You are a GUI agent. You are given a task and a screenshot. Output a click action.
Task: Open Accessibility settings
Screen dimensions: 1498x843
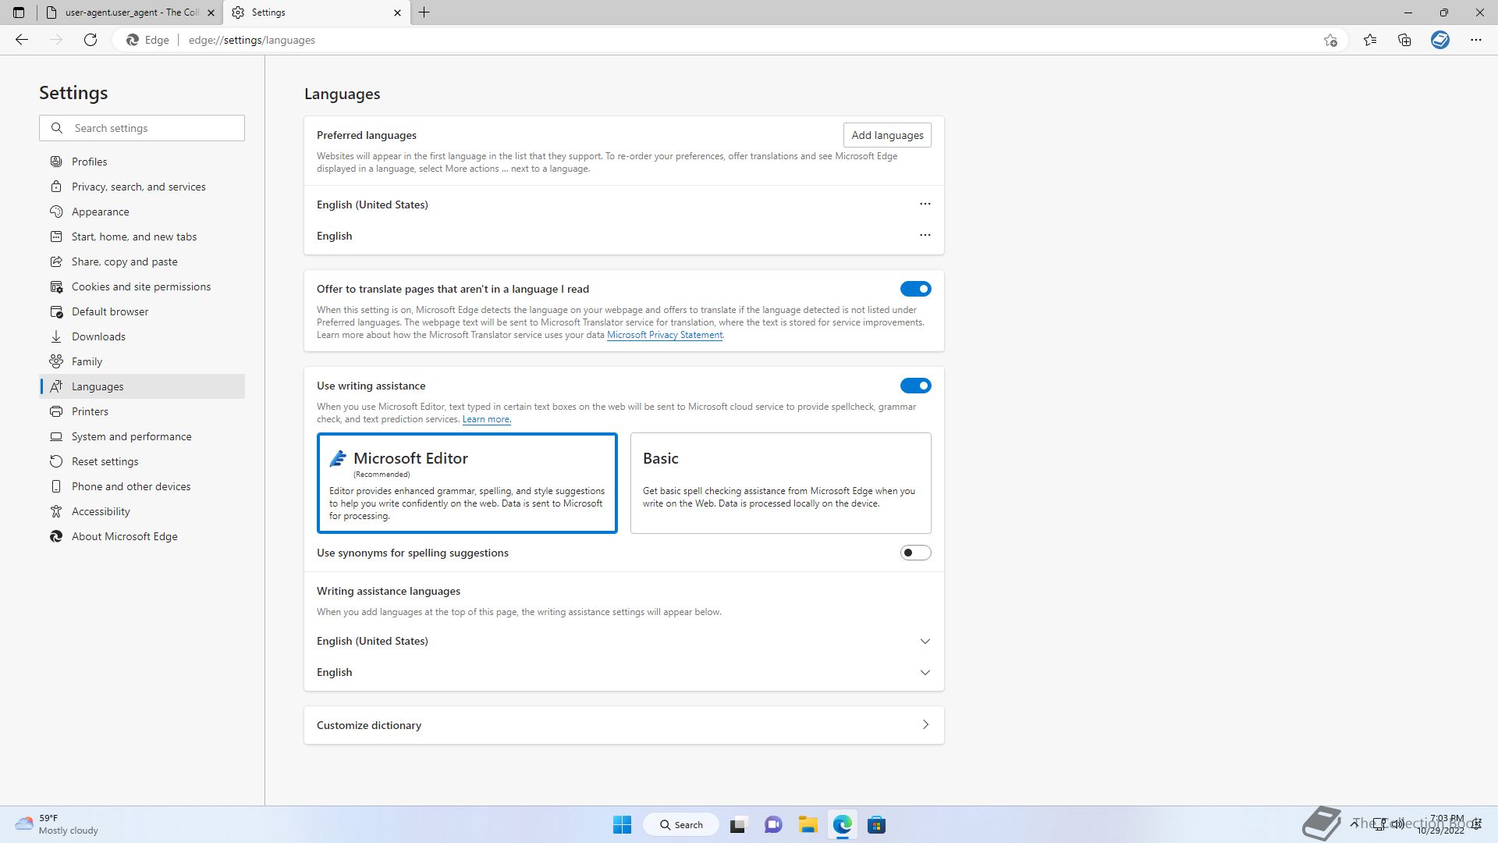(x=142, y=511)
